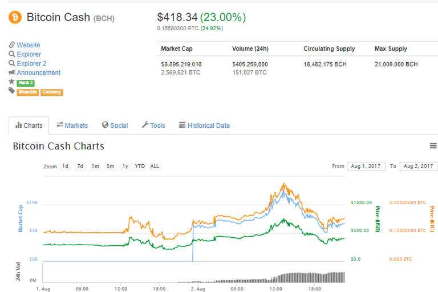This screenshot has width=438, height=292.
Task: Set chart zoom to YTD
Action: [140, 167]
